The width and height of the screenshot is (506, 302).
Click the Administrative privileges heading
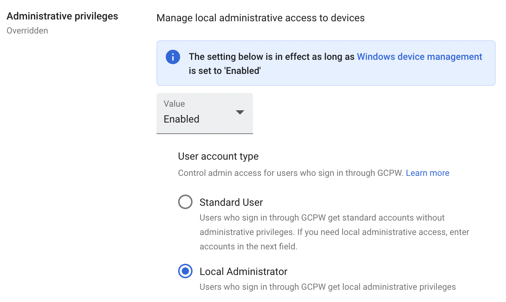tap(63, 16)
